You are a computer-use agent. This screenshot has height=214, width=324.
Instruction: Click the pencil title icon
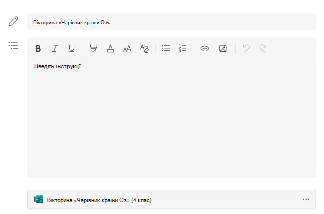(13, 21)
